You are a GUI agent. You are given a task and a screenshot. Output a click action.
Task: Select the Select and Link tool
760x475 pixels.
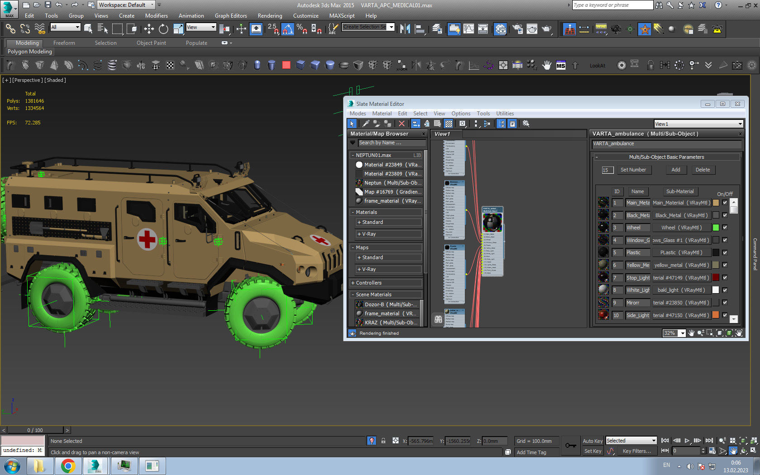coord(10,29)
